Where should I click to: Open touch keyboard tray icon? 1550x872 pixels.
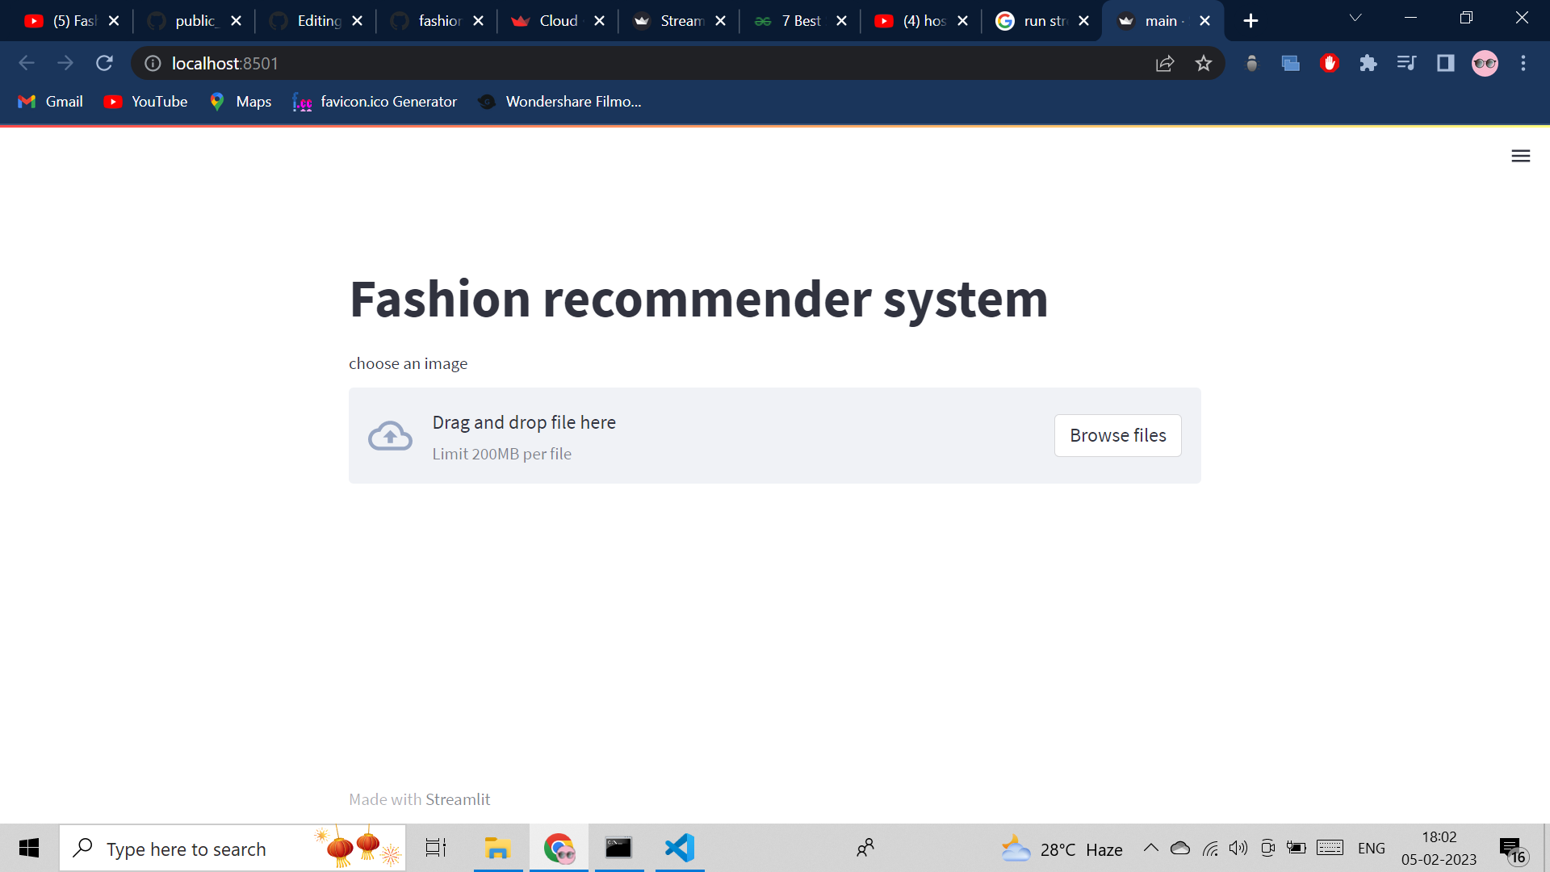[x=1330, y=848]
